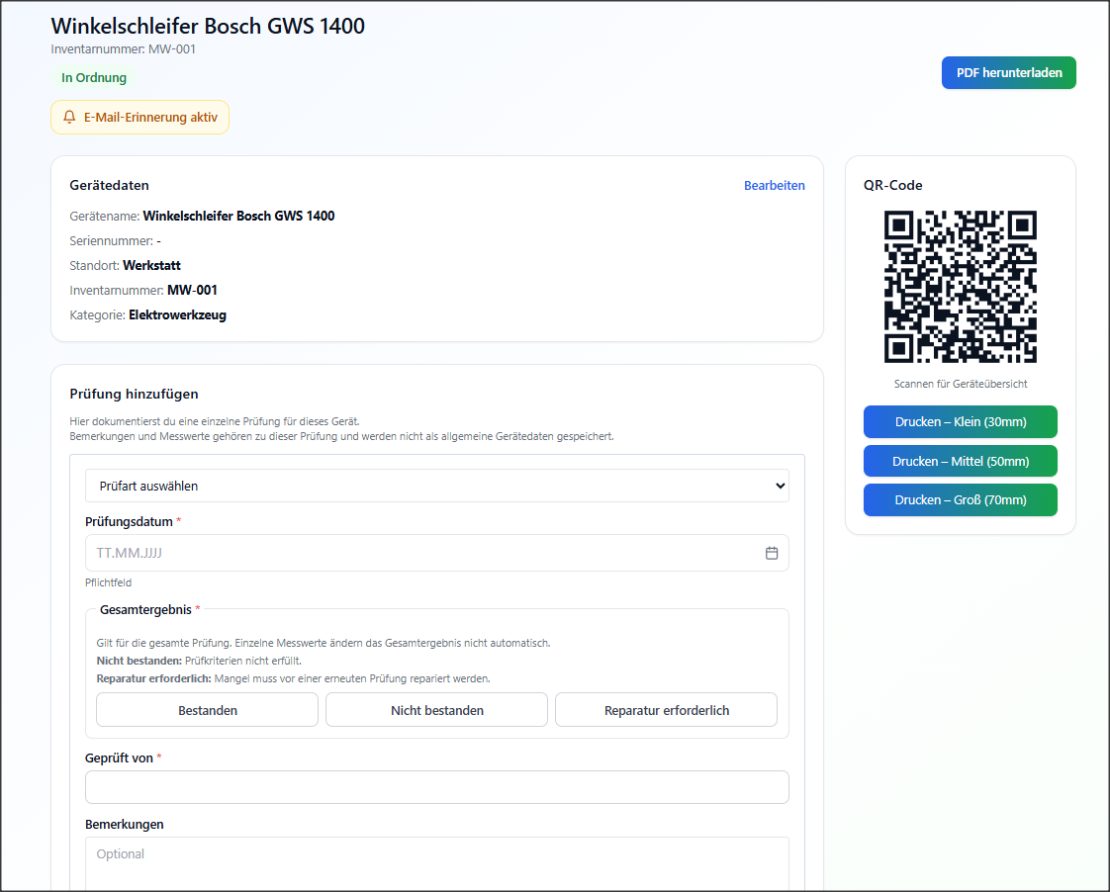Click the Kategorie value Elektrowerkzeug
The height and width of the screenshot is (892, 1110).
(x=178, y=314)
